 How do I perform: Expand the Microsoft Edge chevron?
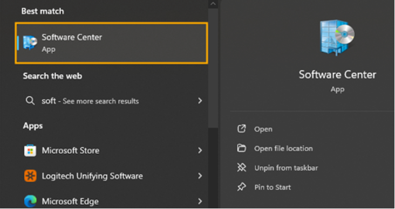(200, 201)
